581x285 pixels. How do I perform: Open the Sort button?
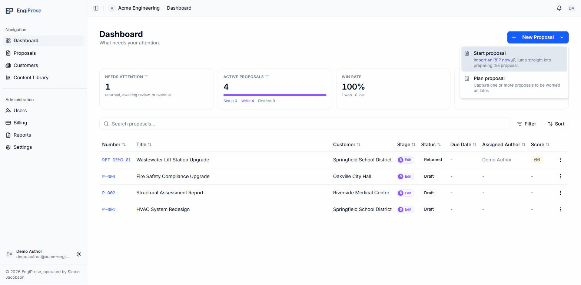(556, 124)
